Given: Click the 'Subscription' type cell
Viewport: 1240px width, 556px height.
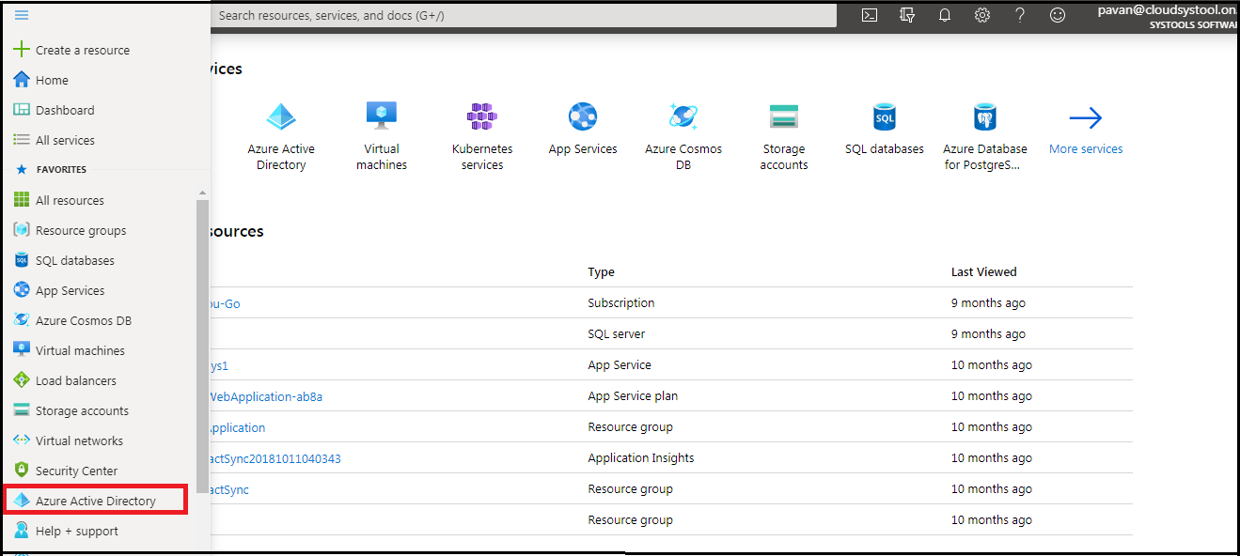Looking at the screenshot, I should pyautogui.click(x=620, y=303).
